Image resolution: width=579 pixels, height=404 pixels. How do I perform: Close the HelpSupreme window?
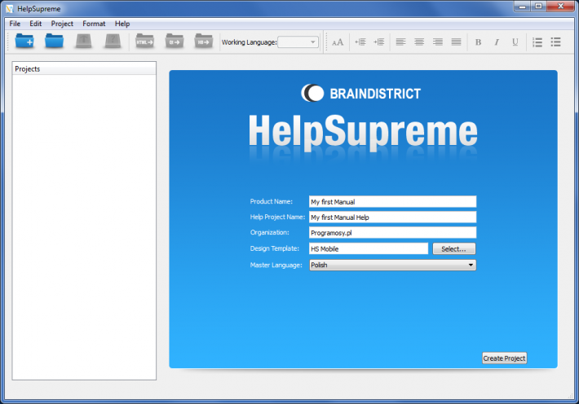tap(560, 7)
